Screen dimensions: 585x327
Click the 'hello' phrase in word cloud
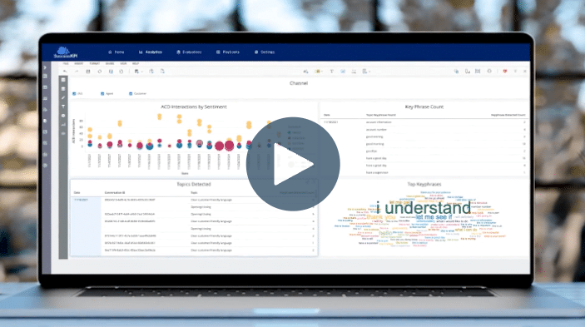(x=385, y=233)
